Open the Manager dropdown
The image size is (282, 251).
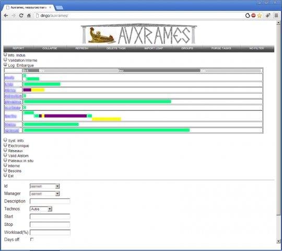click(x=44, y=194)
